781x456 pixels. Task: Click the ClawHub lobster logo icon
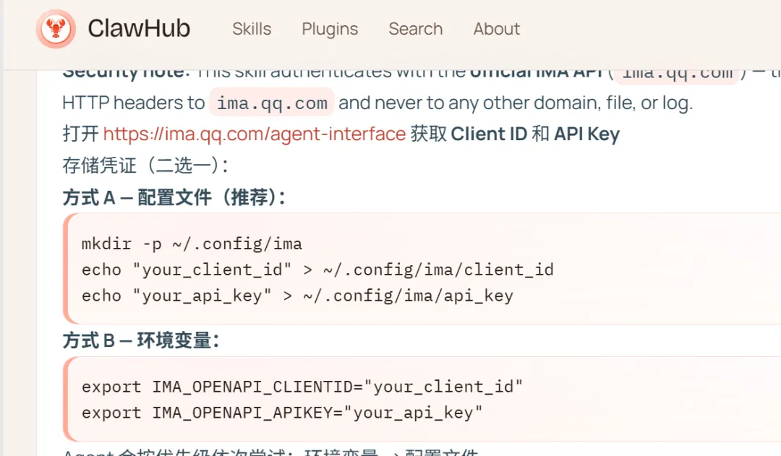tap(56, 29)
